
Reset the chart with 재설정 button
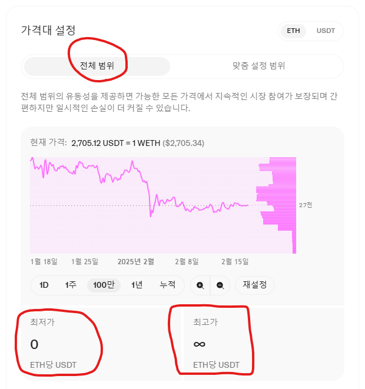(255, 285)
